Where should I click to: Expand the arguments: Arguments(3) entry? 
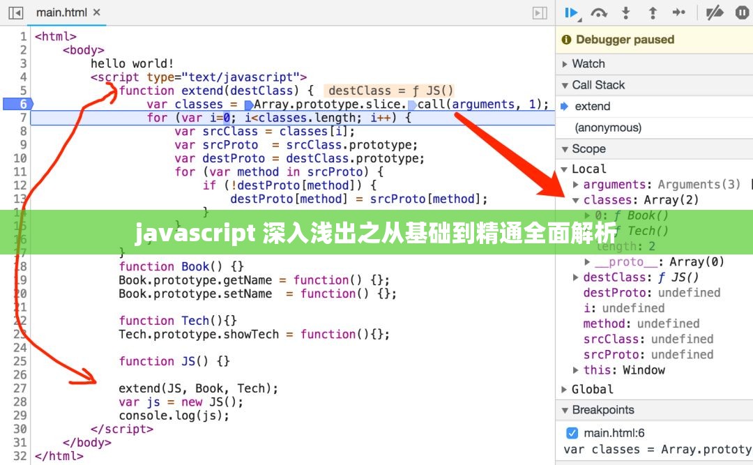click(x=575, y=184)
